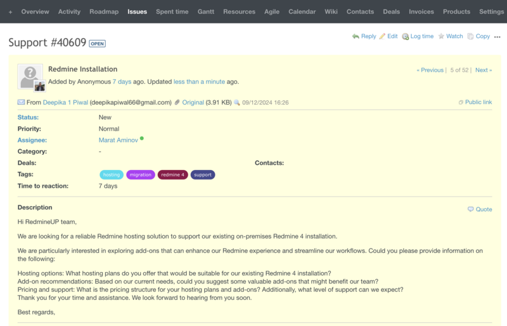The height and width of the screenshot is (326, 507).
Task: Click the Copy link
Action: (483, 36)
